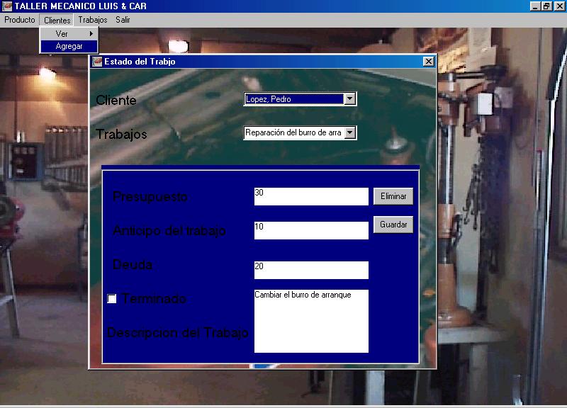Open the Cliente dropdown arrow
The width and height of the screenshot is (567, 408).
pos(349,98)
